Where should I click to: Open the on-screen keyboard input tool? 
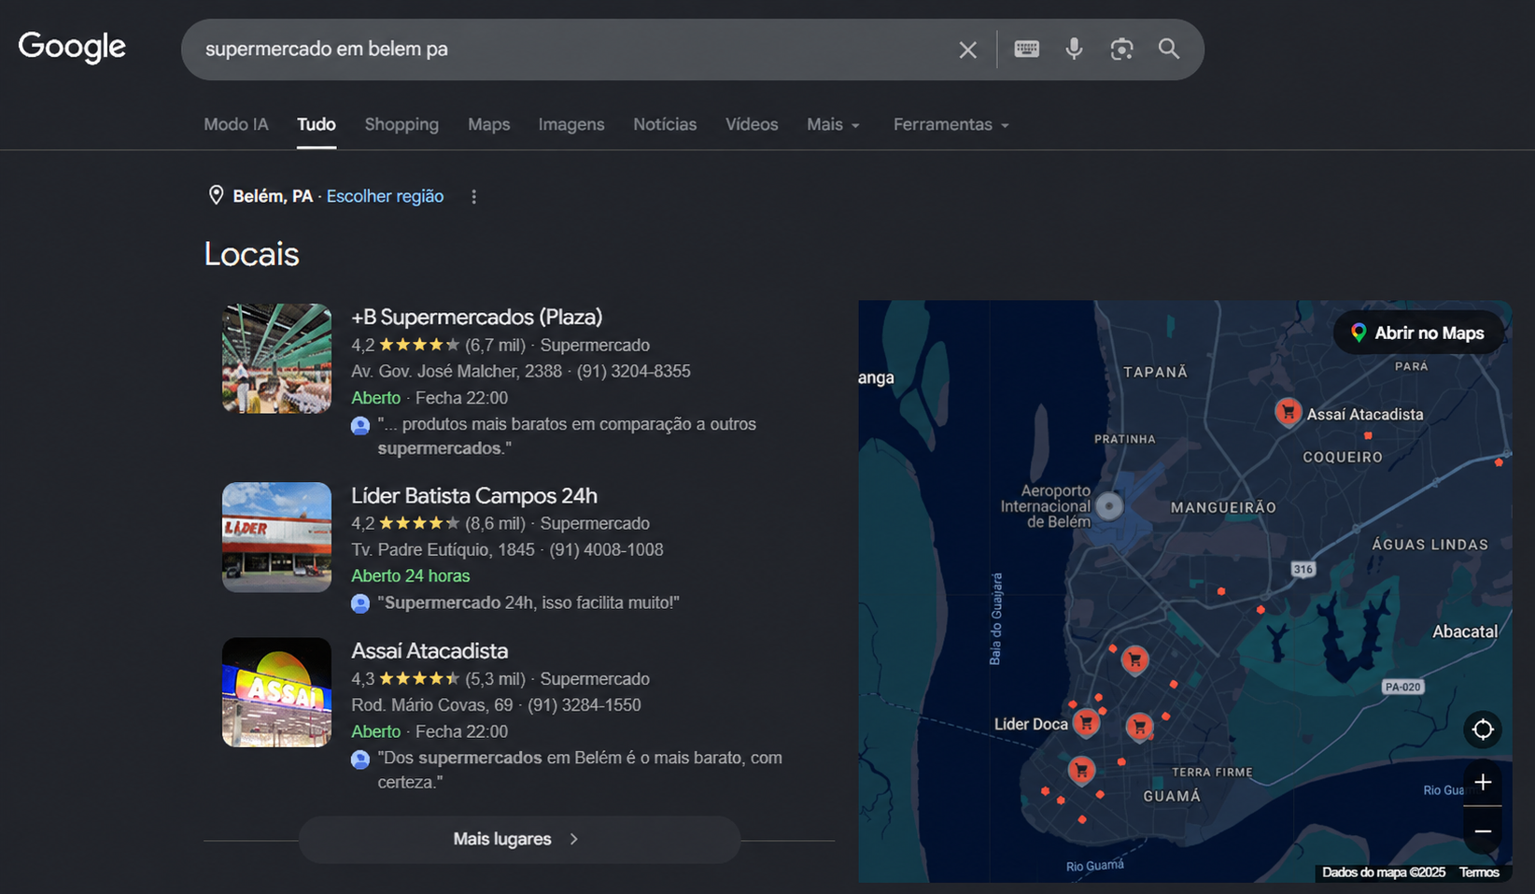point(1027,49)
